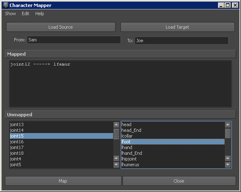Select lhipjoint in target list
The image size is (241, 192).
[173, 159]
